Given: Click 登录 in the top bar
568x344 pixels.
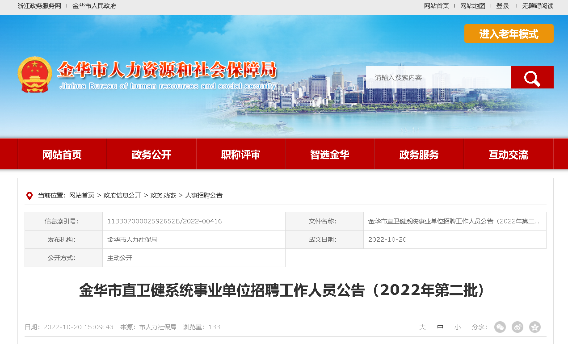Looking at the screenshot, I should [x=503, y=6].
